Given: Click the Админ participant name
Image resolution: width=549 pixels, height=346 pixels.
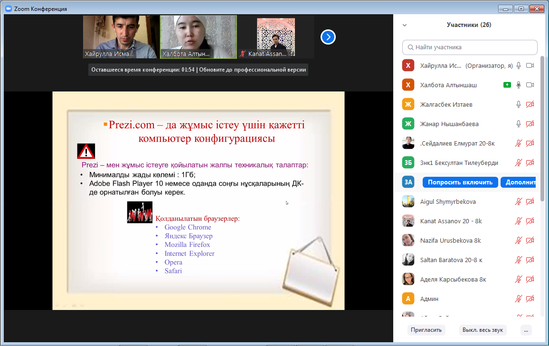Looking at the screenshot, I should tap(429, 299).
